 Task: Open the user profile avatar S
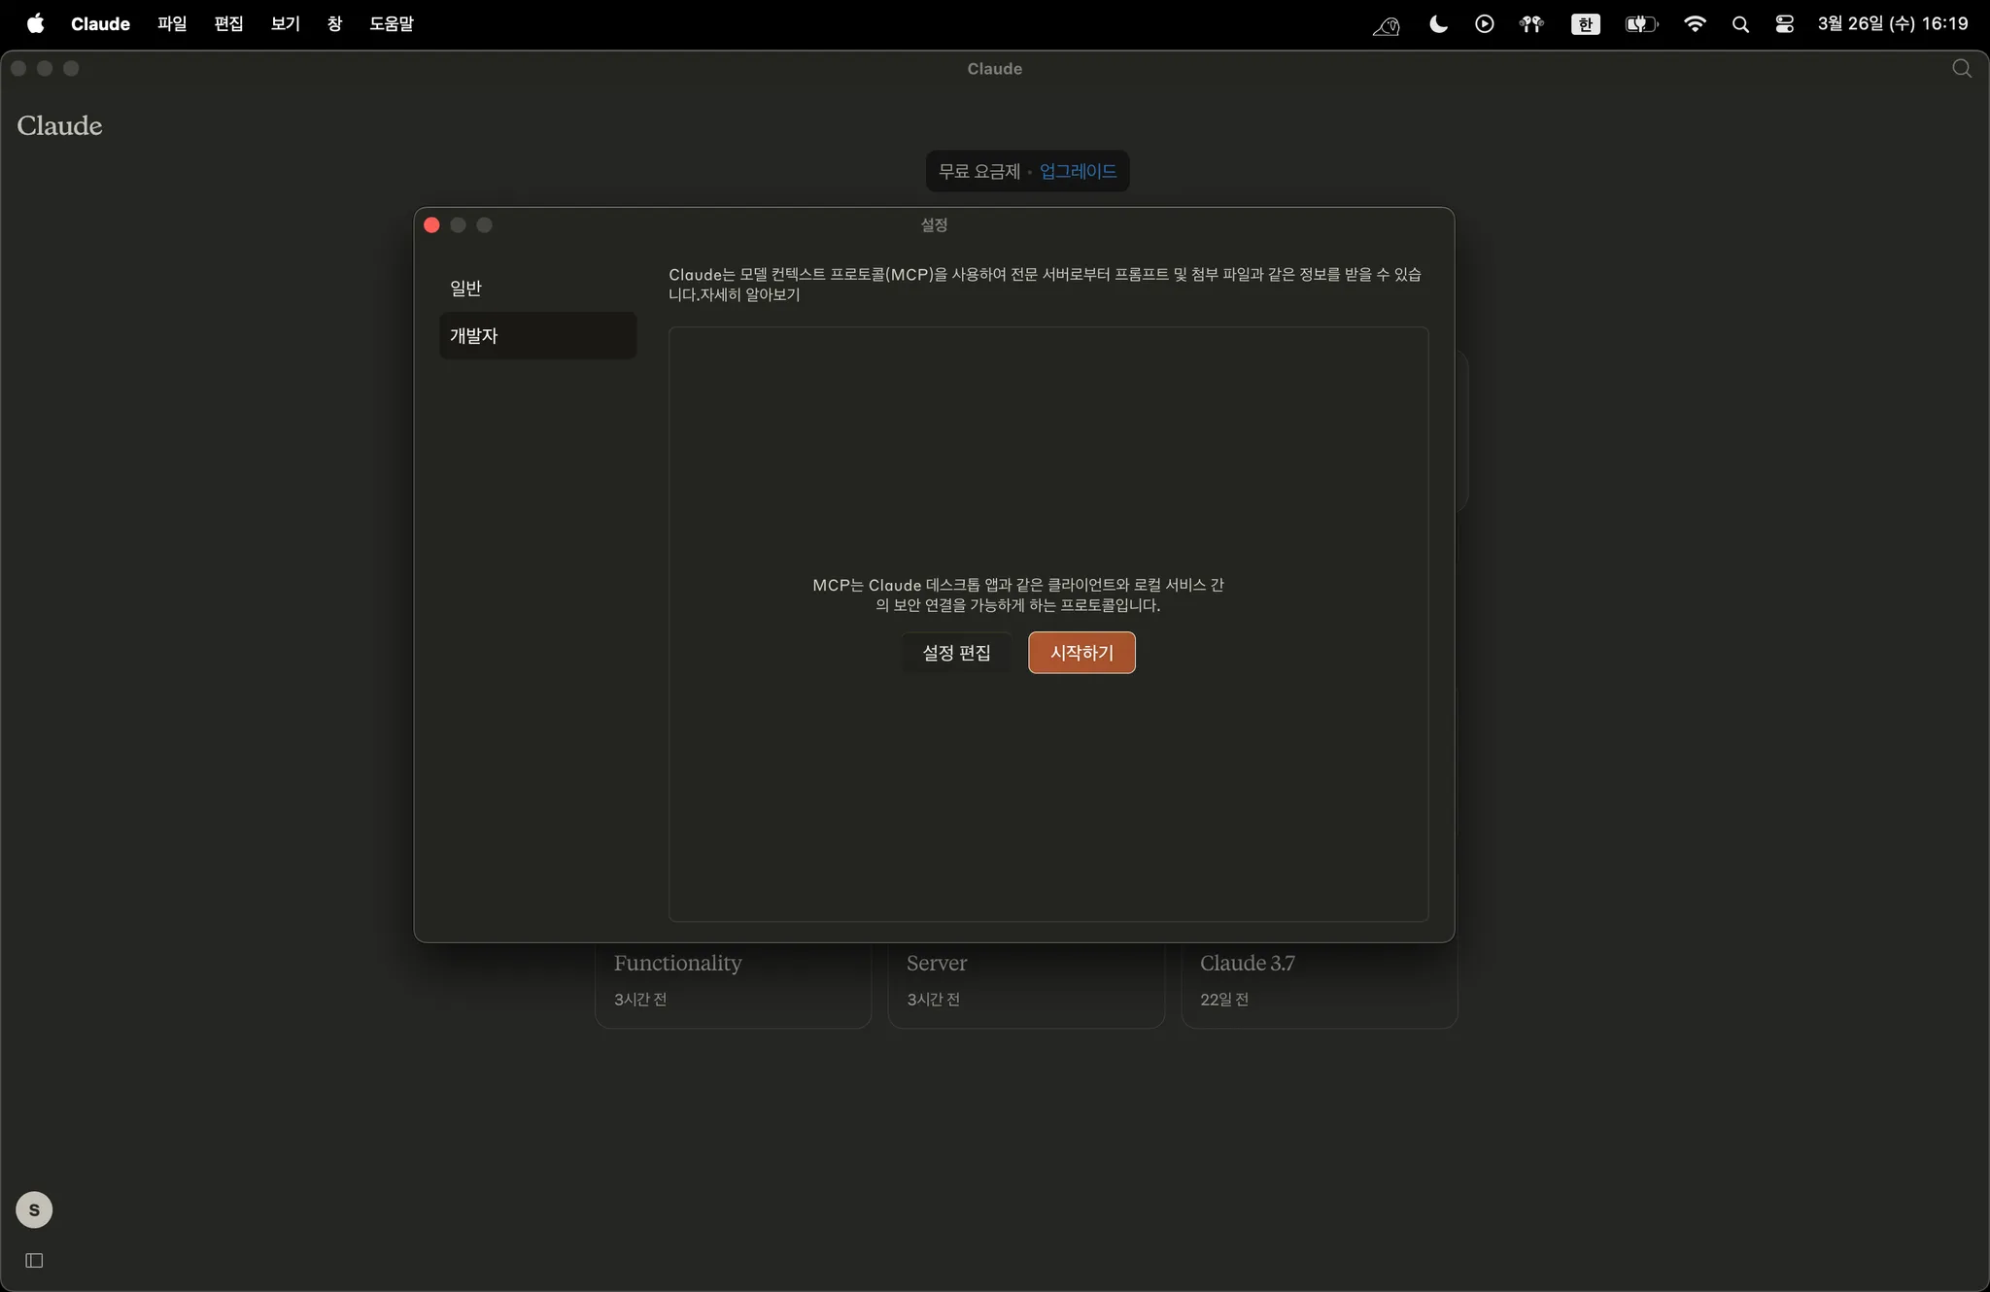tap(34, 1210)
